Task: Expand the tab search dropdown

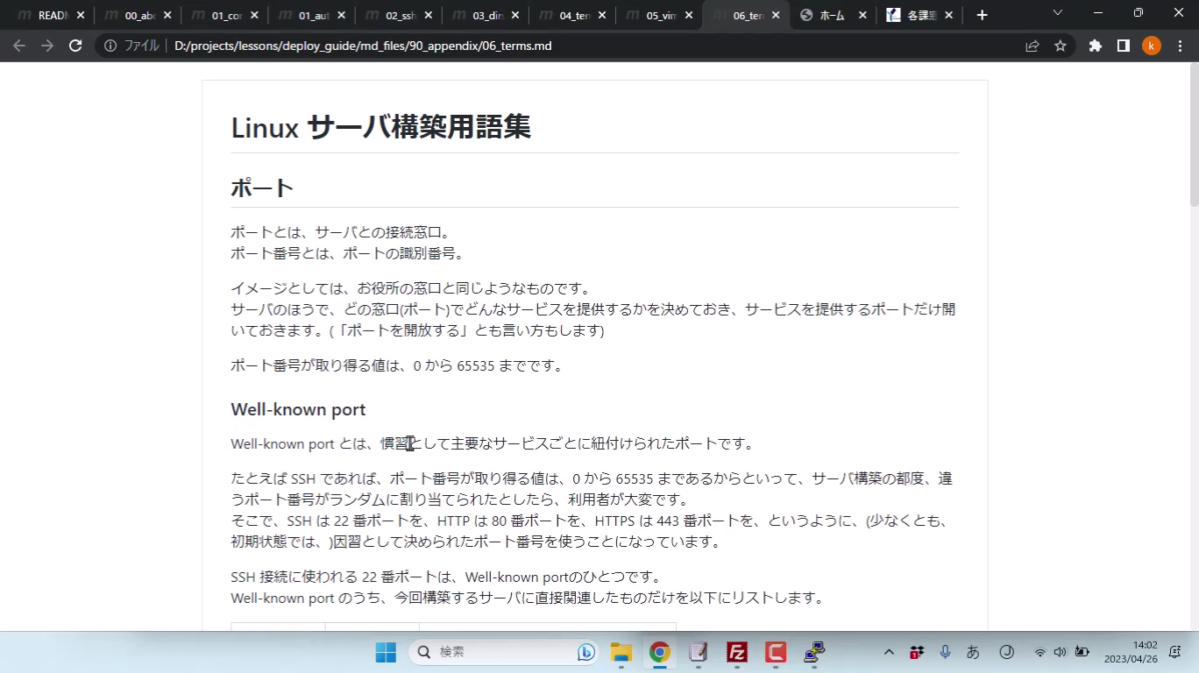Action: [1057, 13]
